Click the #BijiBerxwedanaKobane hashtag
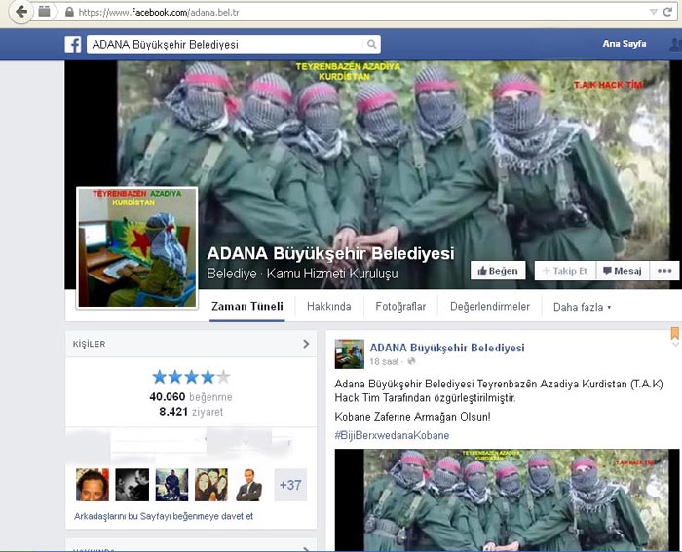 point(392,435)
